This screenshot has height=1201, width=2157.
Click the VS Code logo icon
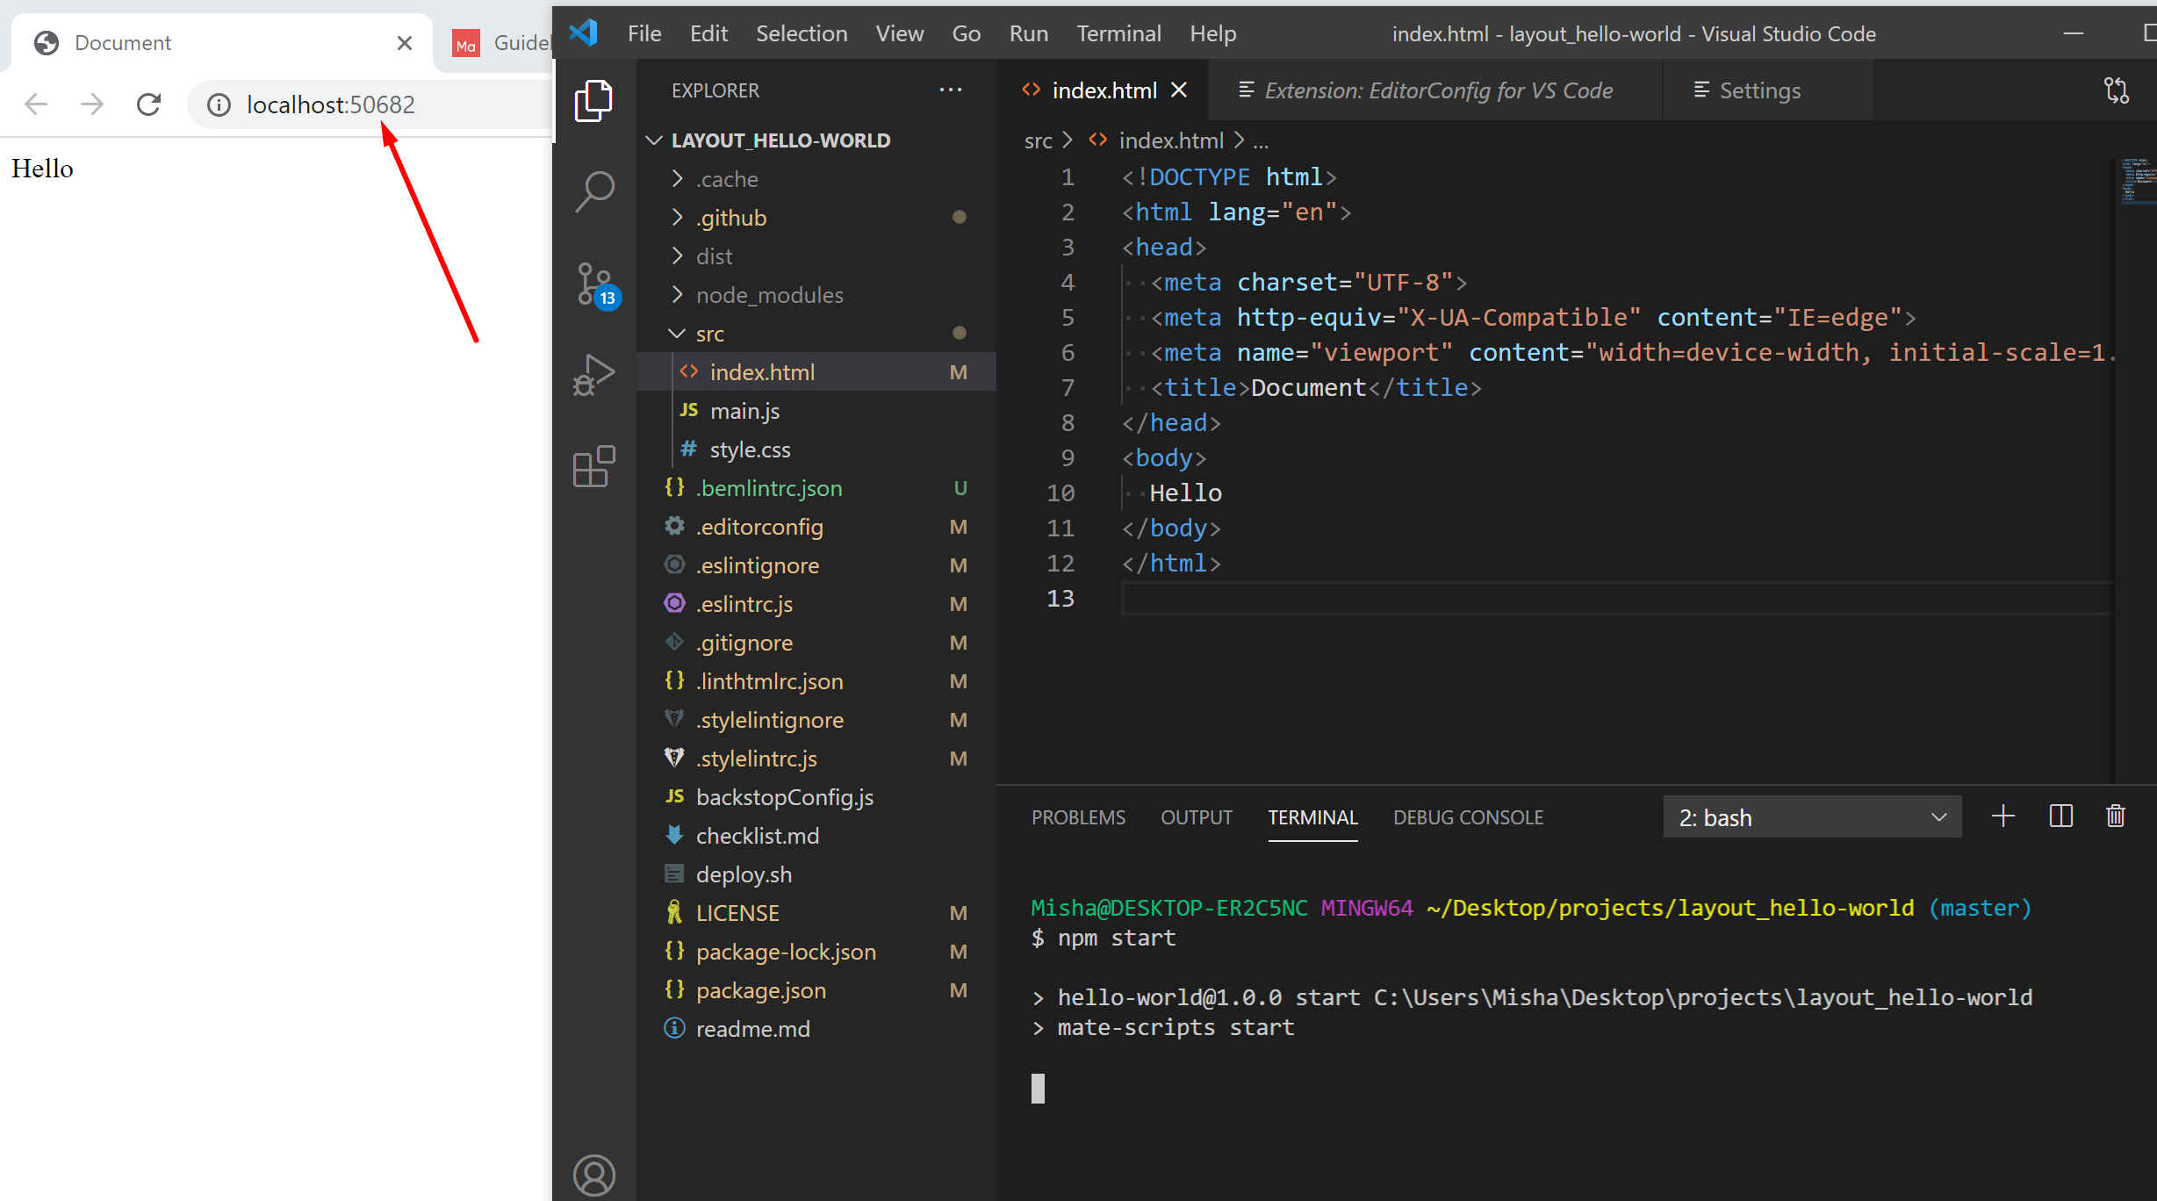(x=584, y=33)
